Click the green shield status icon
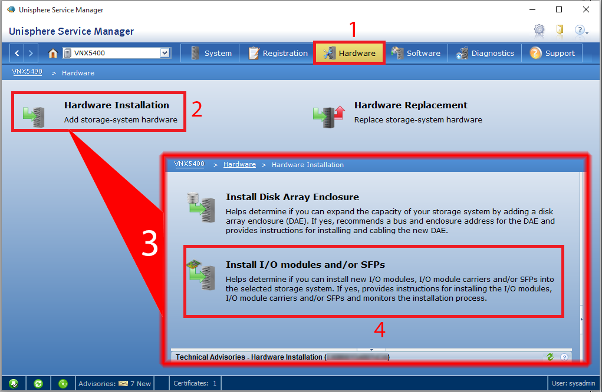The height and width of the screenshot is (392, 602). pyautogui.click(x=14, y=383)
